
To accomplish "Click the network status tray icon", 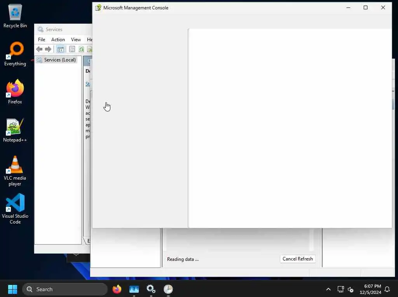I will point(340,289).
